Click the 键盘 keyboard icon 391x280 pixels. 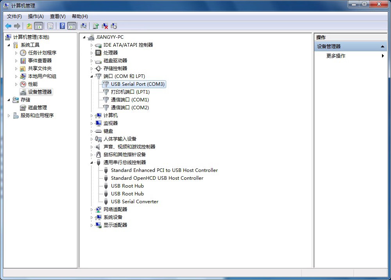[99, 131]
